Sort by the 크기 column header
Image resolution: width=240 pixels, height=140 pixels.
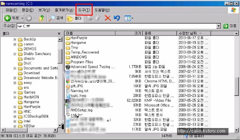click(x=129, y=33)
